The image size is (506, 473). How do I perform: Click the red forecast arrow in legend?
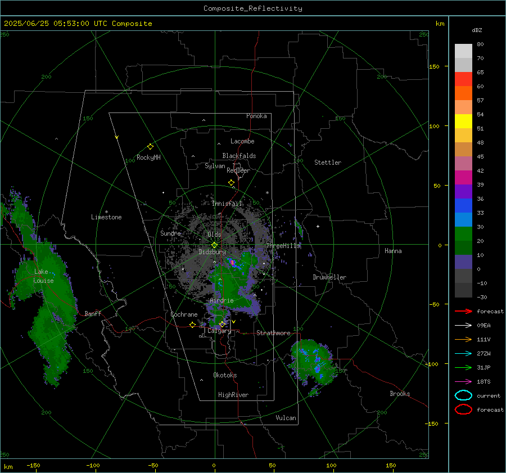pos(463,311)
